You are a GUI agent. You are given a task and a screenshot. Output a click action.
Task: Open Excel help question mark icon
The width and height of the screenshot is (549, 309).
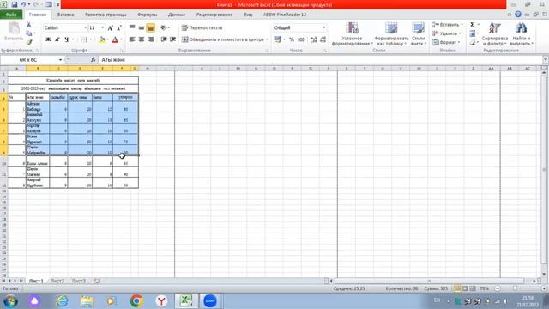pos(518,15)
